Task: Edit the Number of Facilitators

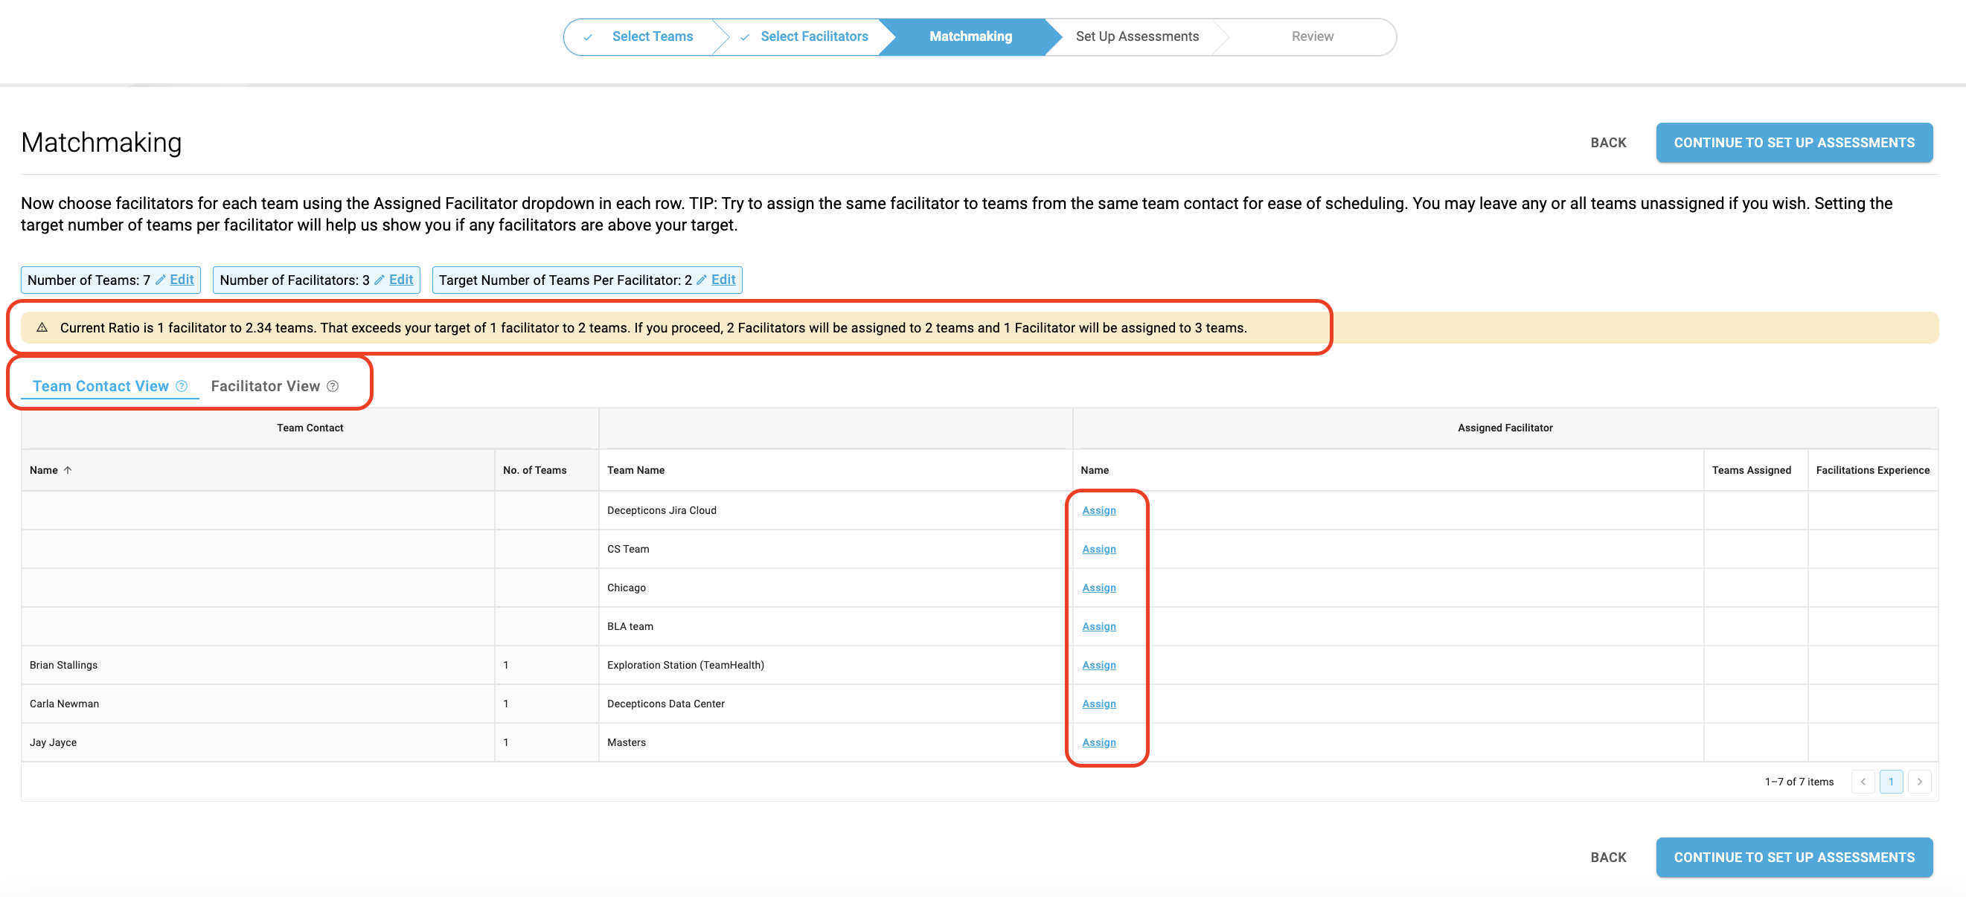Action: point(400,280)
